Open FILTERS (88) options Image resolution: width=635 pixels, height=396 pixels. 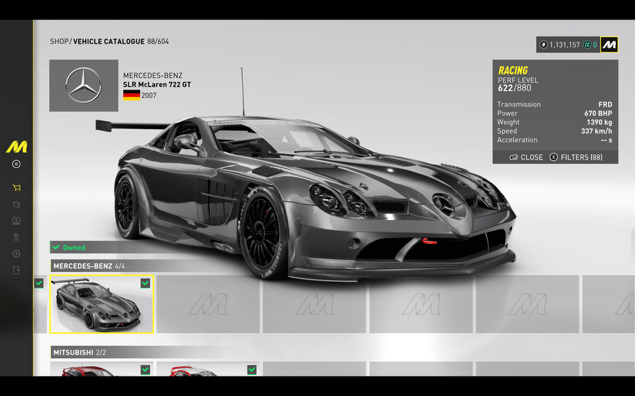coord(576,157)
